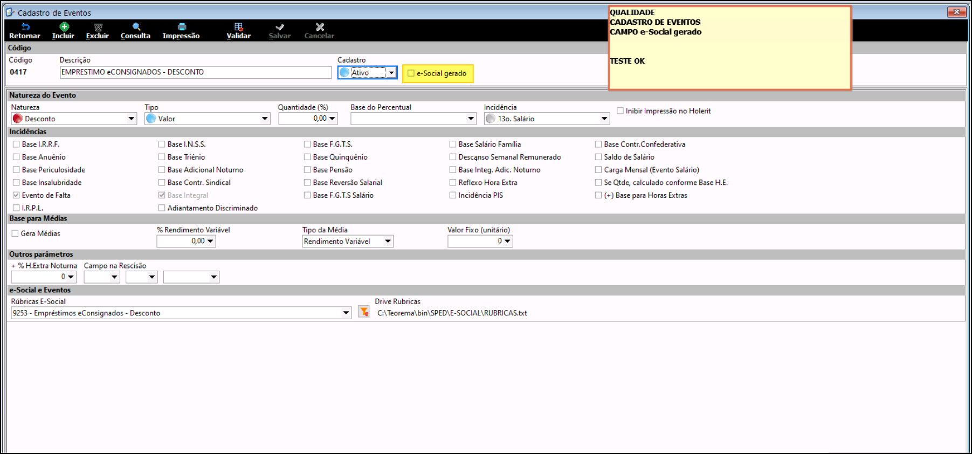Close the Cadastro de Eventos window
Screen dimensions: 972x454
click(957, 12)
